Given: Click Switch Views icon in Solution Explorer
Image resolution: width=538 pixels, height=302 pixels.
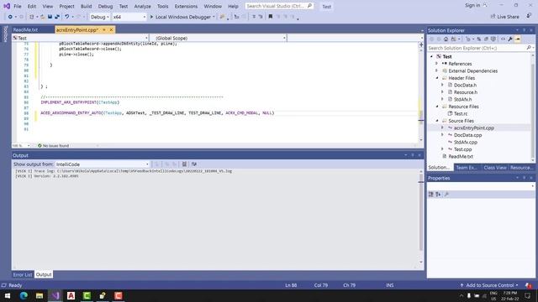Looking at the screenshot, I should point(453,39).
